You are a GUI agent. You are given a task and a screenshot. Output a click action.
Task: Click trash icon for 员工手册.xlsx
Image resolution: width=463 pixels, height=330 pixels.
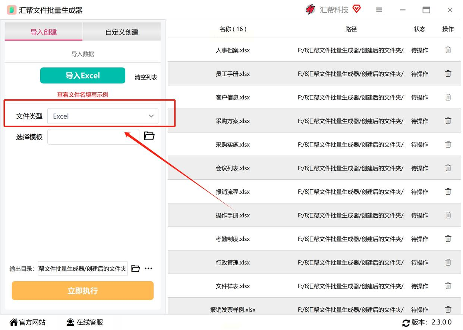coord(448,74)
